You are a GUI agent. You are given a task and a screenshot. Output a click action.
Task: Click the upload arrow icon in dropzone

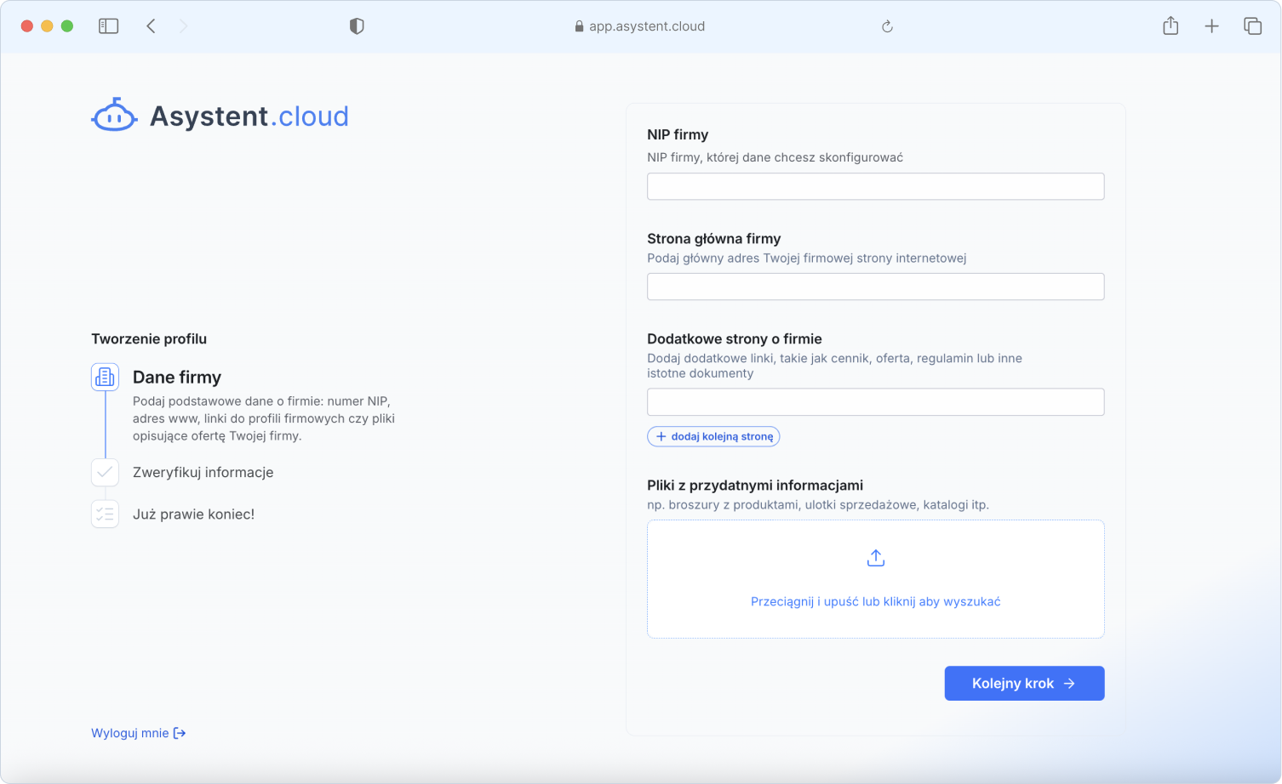point(875,558)
